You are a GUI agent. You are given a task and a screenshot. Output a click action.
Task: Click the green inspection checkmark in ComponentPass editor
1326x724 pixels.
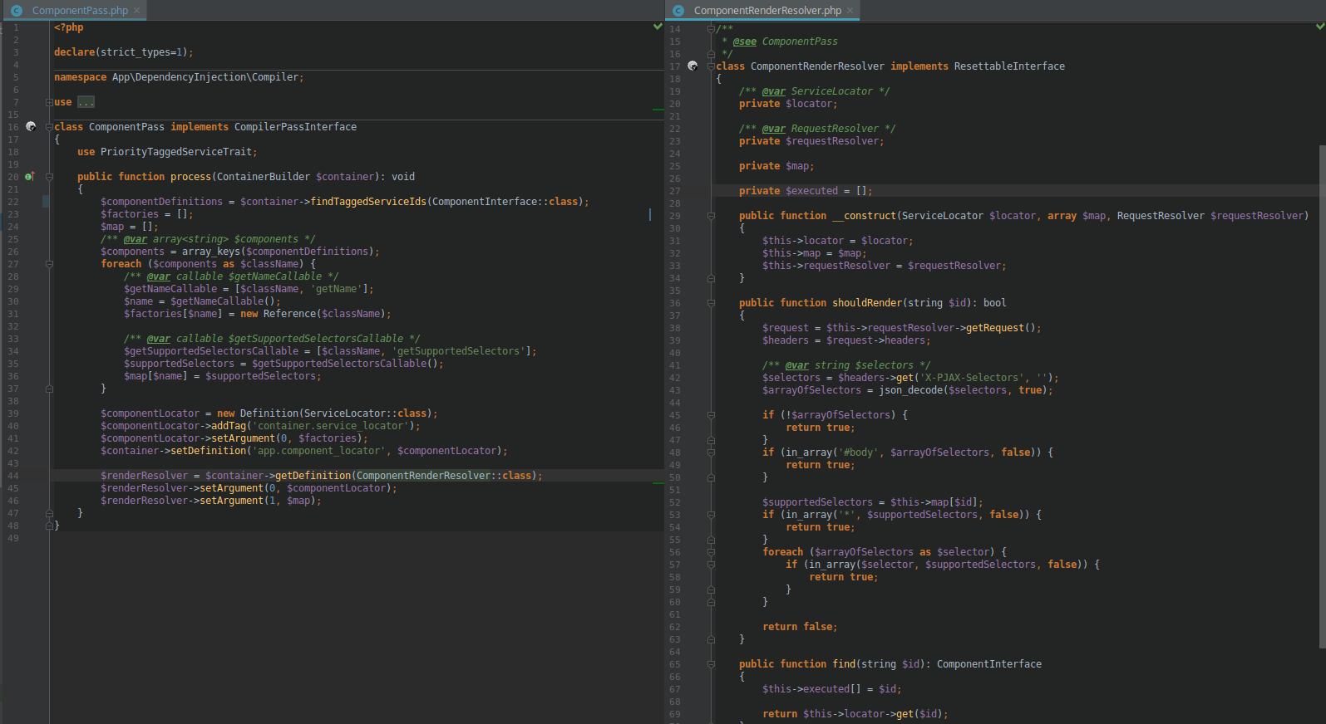(658, 27)
